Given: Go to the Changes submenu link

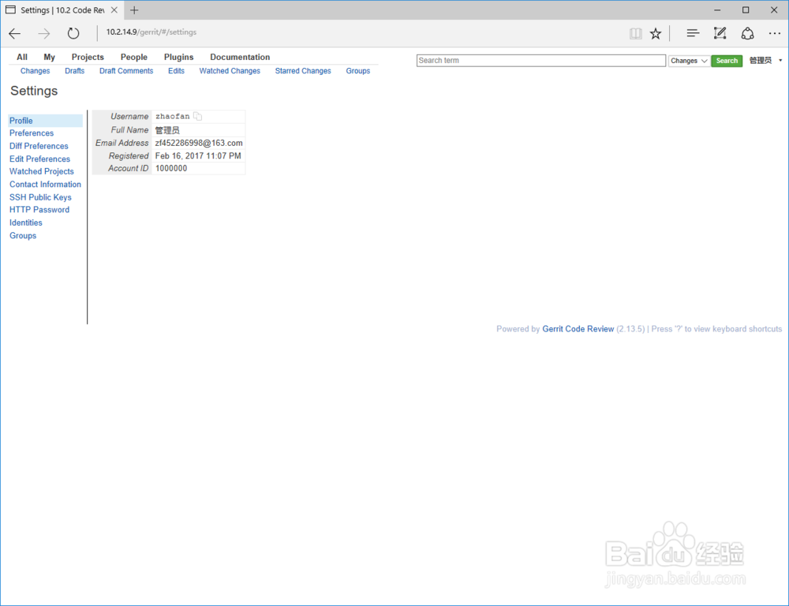Looking at the screenshot, I should click(x=36, y=71).
